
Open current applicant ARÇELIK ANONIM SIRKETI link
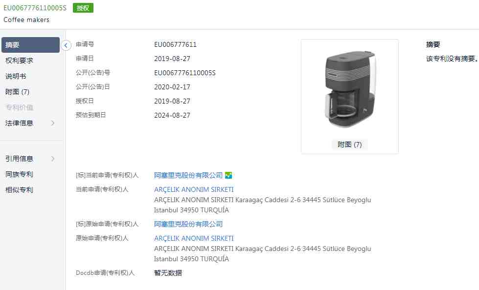pos(194,190)
